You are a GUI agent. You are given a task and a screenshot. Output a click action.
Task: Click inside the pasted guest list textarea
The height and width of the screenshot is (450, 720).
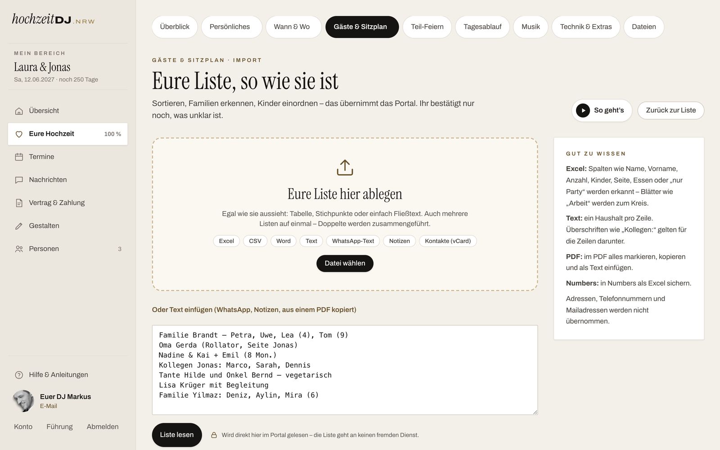[x=345, y=370]
